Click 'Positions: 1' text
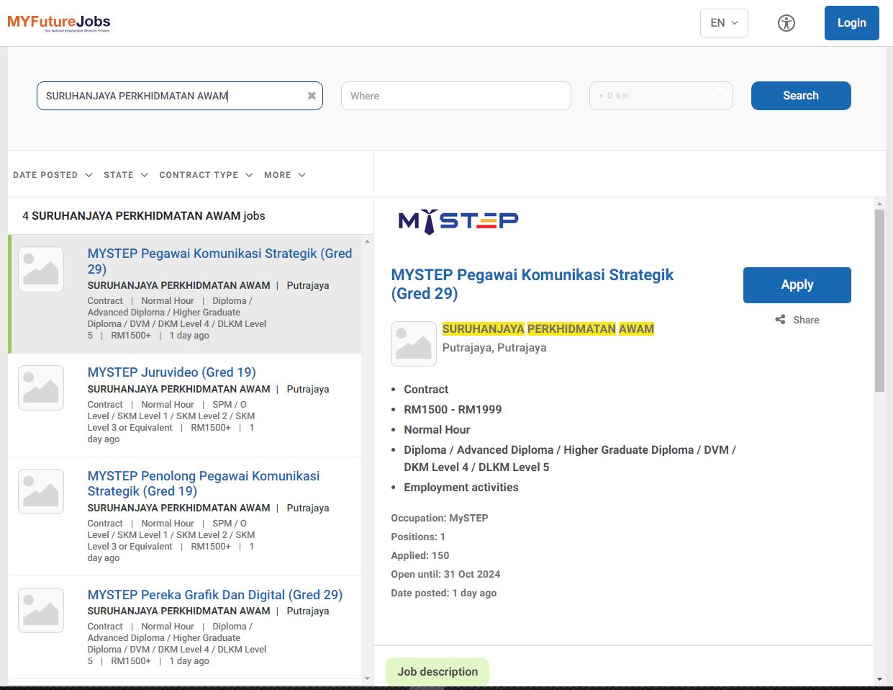This screenshot has width=893, height=690. coord(418,537)
